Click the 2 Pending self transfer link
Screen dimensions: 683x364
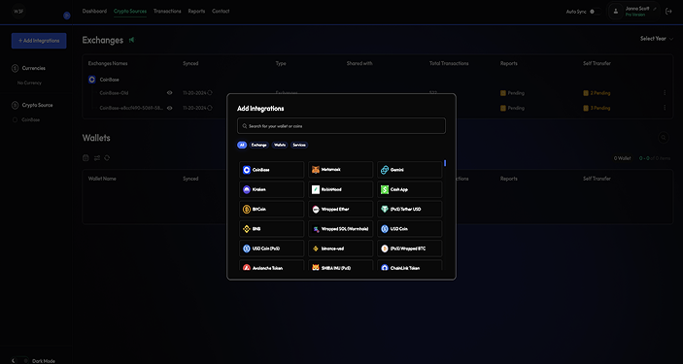pyautogui.click(x=597, y=93)
